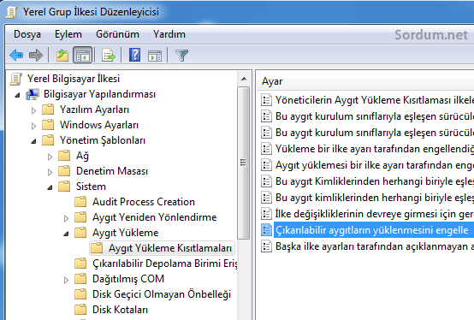Select 'Yöneticilerin Aygıt Yükleme Kısıtlaması' setting
The width and height of the screenshot is (474, 320).
[x=374, y=100]
